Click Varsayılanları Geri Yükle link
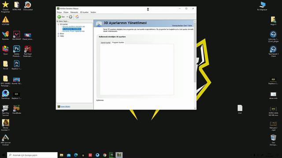This screenshot has height=158, width=282. coord(182,25)
